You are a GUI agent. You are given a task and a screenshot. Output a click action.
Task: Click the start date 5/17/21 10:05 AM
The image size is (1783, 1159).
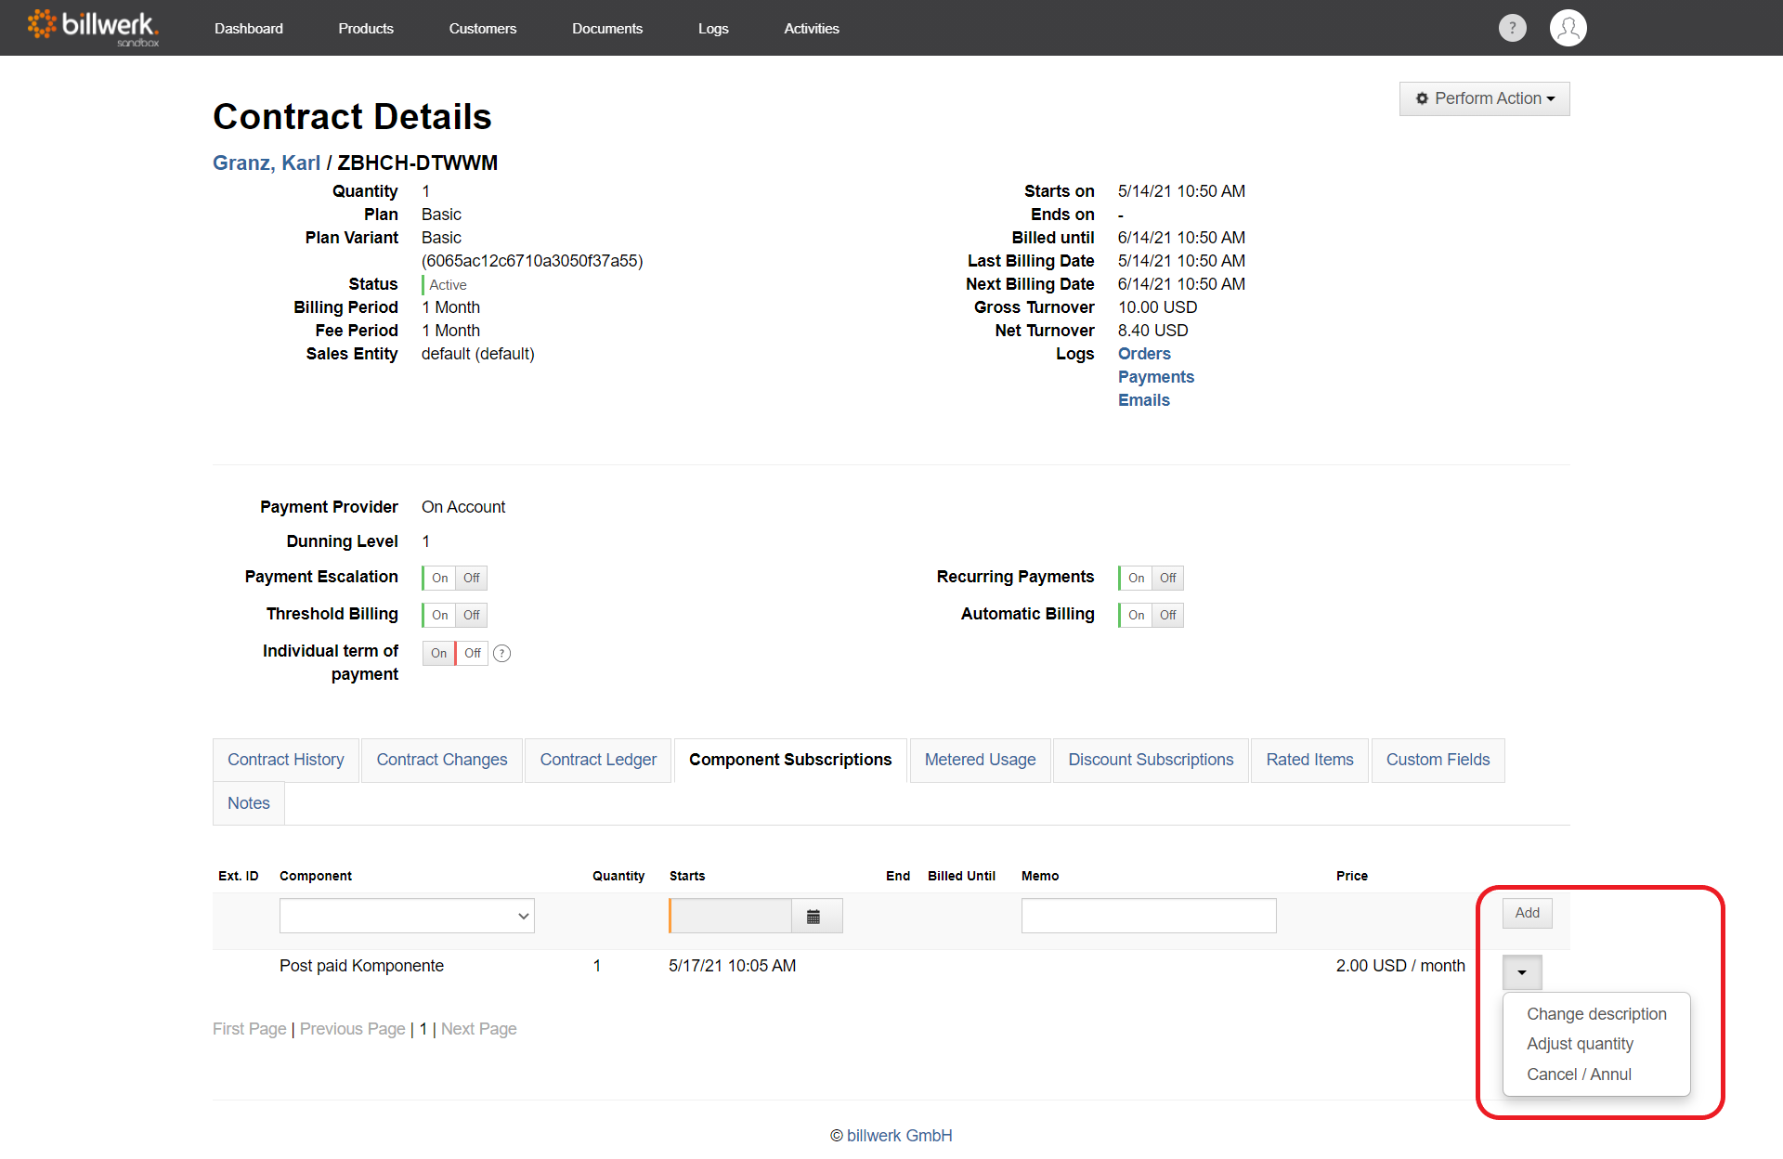click(732, 966)
